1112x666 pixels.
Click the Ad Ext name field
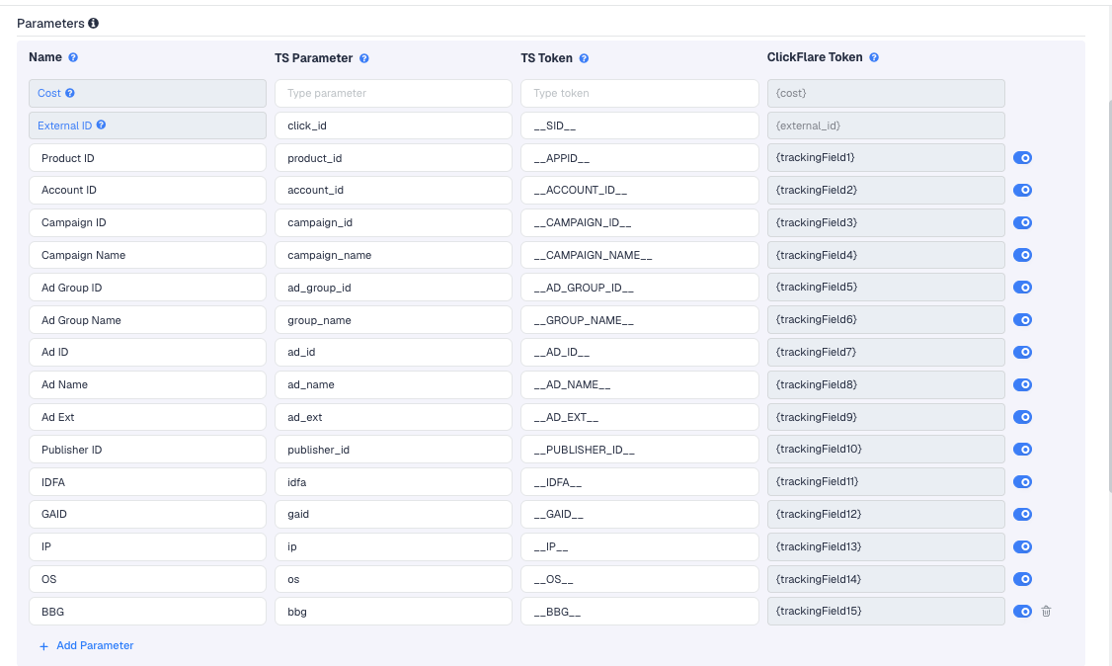click(147, 417)
